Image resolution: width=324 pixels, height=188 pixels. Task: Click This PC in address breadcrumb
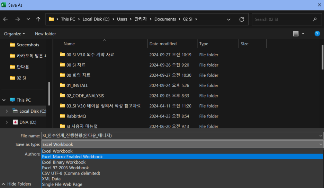pyautogui.click(x=68, y=19)
